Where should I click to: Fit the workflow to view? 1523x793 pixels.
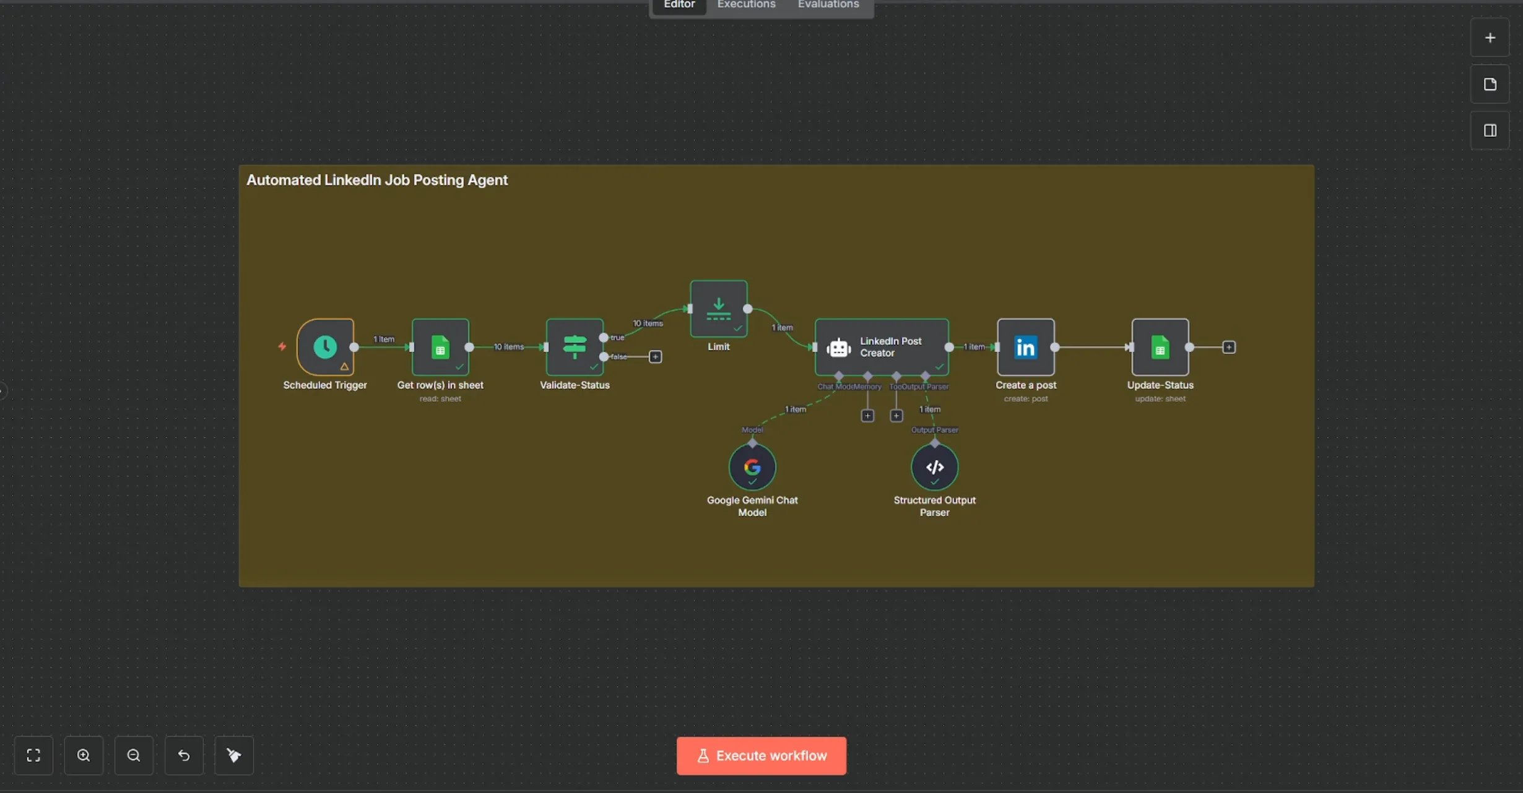(x=33, y=755)
